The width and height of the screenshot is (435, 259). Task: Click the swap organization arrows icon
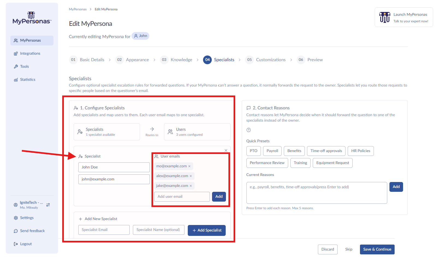(x=48, y=205)
